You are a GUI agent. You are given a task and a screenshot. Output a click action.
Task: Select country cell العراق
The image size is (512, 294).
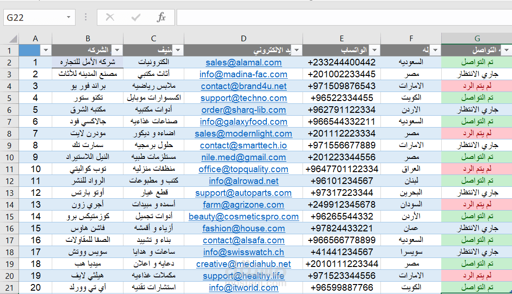411,169
